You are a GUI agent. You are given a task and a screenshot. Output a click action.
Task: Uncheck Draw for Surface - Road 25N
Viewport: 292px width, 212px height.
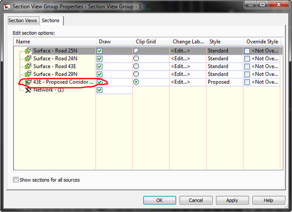tap(100, 51)
